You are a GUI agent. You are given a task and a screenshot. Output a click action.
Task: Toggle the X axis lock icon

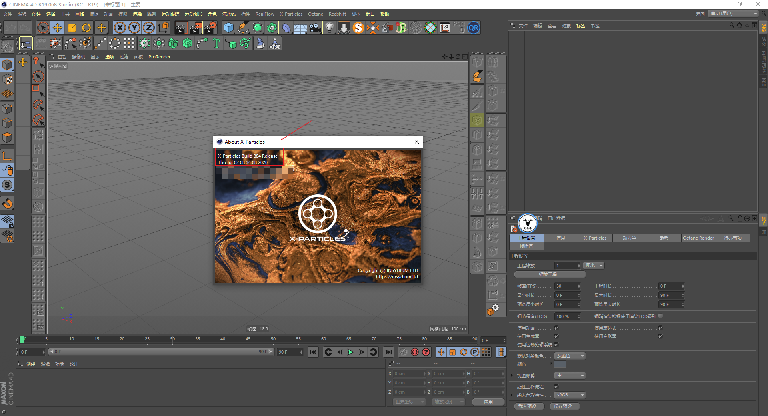120,28
